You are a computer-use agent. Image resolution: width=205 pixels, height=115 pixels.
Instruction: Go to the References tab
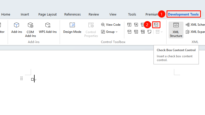pyautogui.click(x=73, y=15)
